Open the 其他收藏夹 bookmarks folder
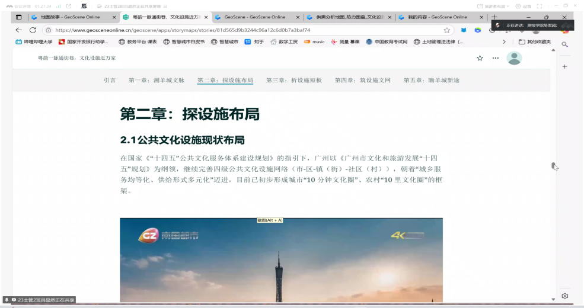The height and width of the screenshot is (308, 584). tap(535, 42)
